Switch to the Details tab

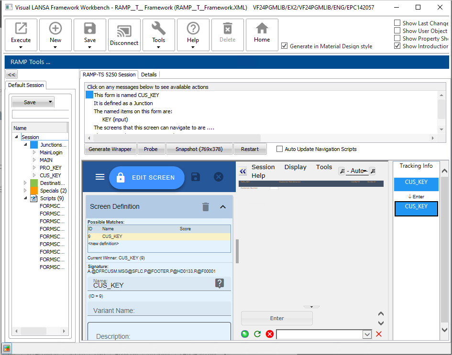149,75
